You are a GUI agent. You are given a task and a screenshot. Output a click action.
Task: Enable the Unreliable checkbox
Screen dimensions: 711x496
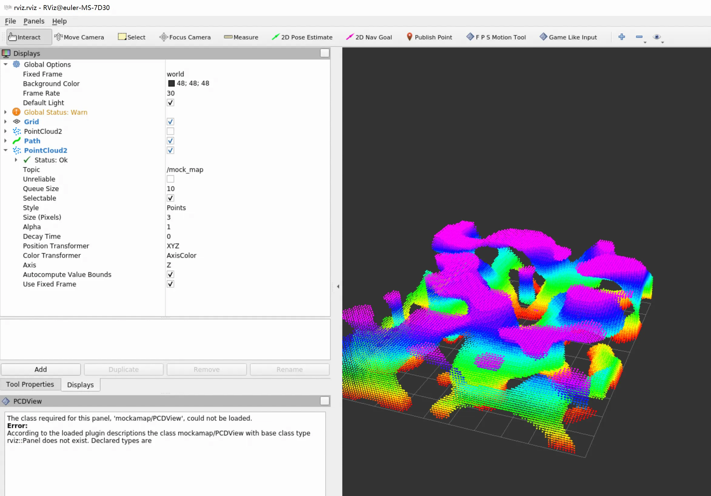[x=170, y=179]
